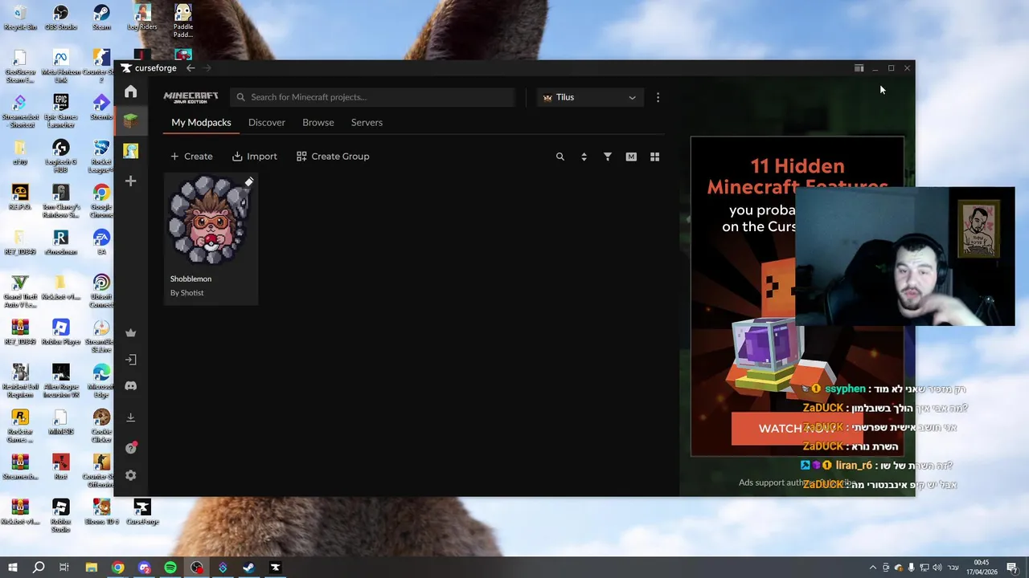Open Google Chrome desktop shortcut
Viewport: 1029px width, 578px height.
pyautogui.click(x=101, y=201)
